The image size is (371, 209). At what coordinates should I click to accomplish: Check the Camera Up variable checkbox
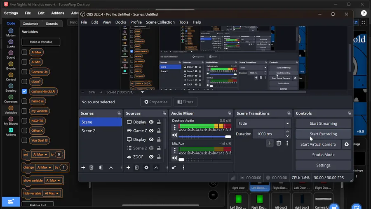tap(24, 72)
